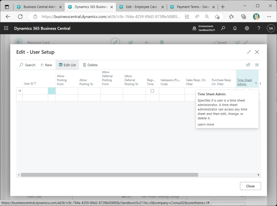Image resolution: width=277 pixels, height=206 pixels.
Task: Open the app launcher waffle menu
Action: [x=6, y=28]
